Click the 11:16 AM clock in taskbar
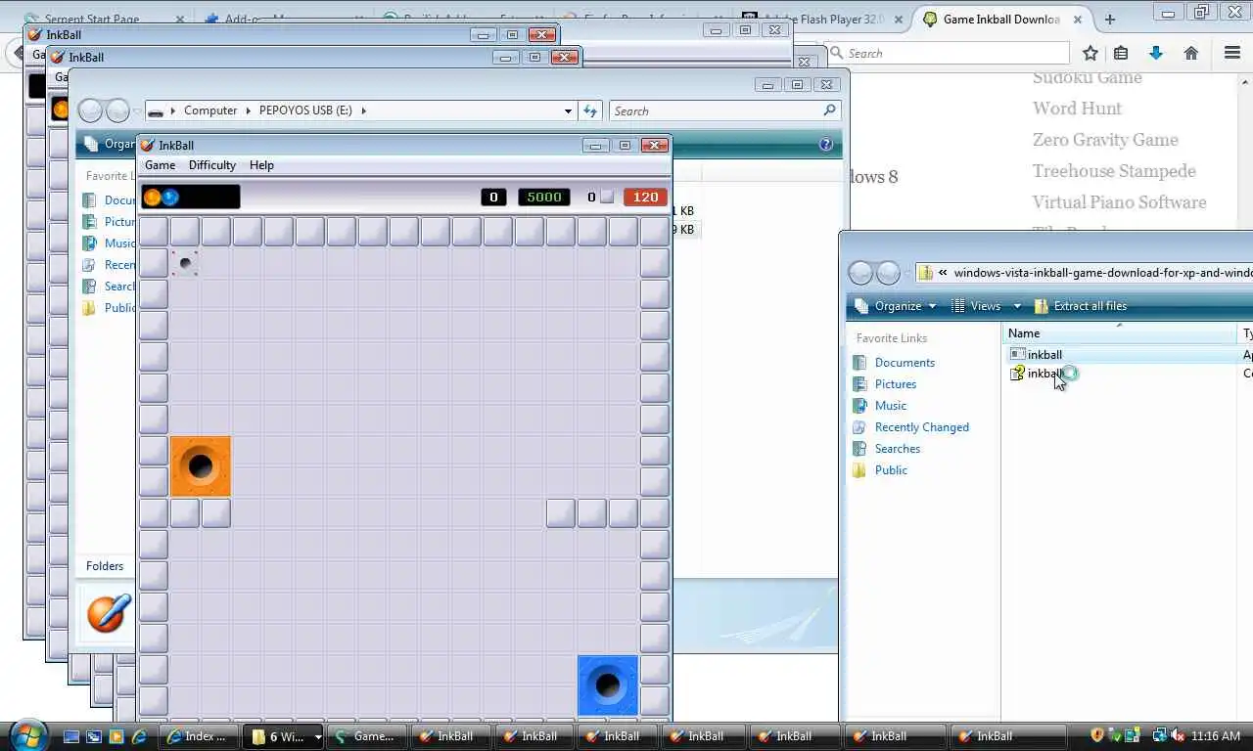 click(1217, 735)
